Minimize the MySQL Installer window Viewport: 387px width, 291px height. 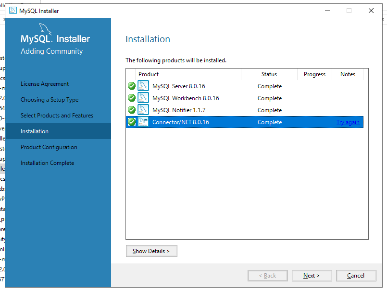pyautogui.click(x=327, y=11)
